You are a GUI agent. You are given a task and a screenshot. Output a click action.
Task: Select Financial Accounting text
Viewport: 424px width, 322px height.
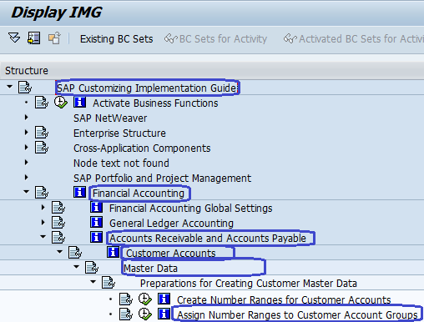139,194
